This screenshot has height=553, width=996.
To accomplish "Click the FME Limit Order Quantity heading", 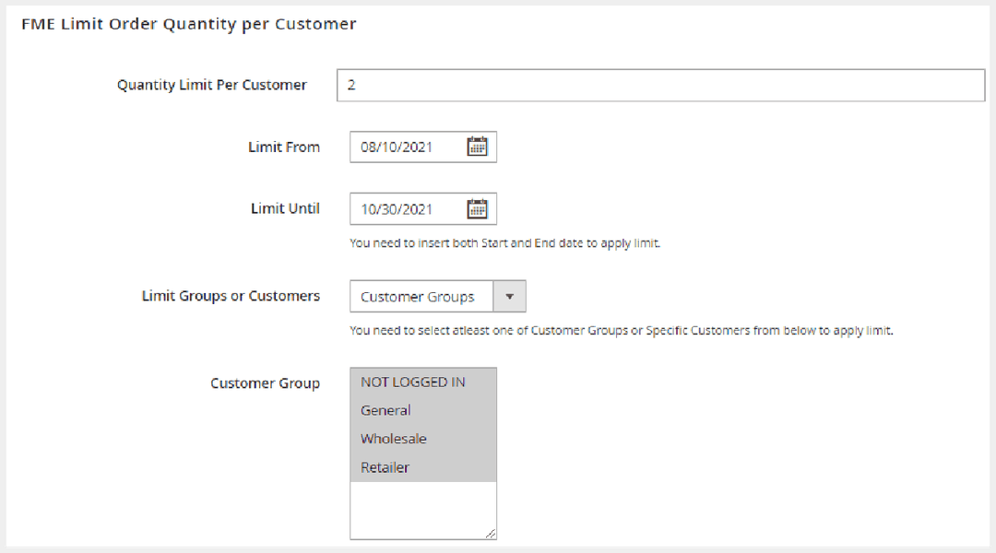I will pos(188,24).
